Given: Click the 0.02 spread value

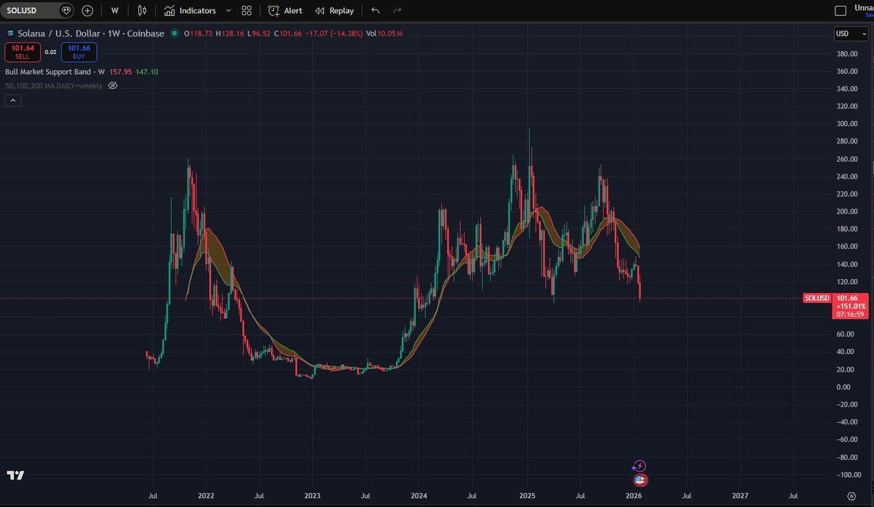Looking at the screenshot, I should pos(50,52).
